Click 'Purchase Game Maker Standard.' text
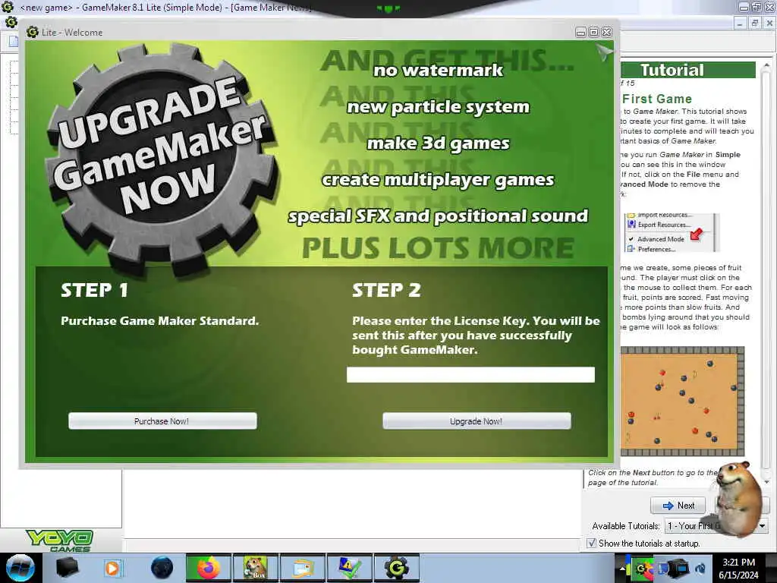 click(x=159, y=321)
